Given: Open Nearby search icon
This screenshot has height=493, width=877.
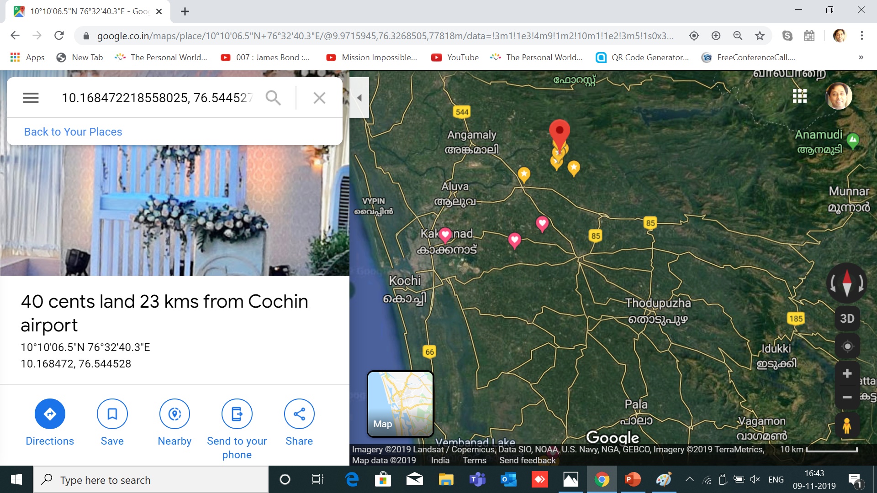Looking at the screenshot, I should (174, 414).
